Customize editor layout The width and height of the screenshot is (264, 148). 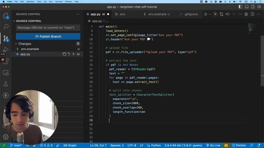[259, 7]
